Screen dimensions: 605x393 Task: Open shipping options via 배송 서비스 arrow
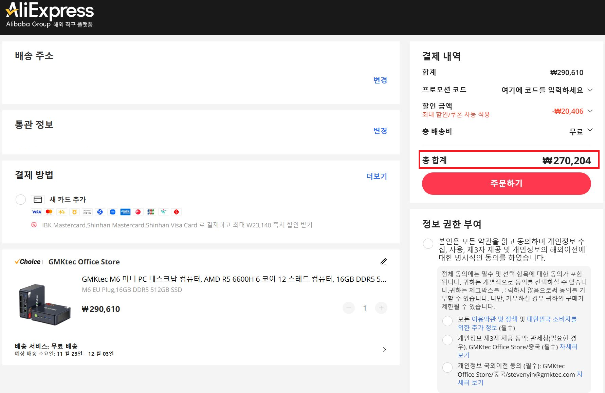(384, 350)
